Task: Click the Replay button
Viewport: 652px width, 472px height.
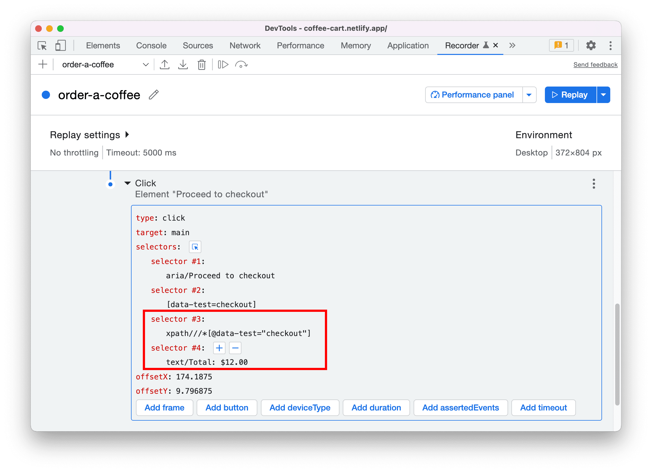Action: point(570,95)
